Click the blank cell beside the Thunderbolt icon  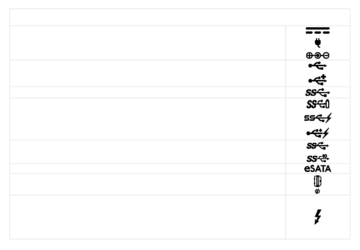point(148,217)
